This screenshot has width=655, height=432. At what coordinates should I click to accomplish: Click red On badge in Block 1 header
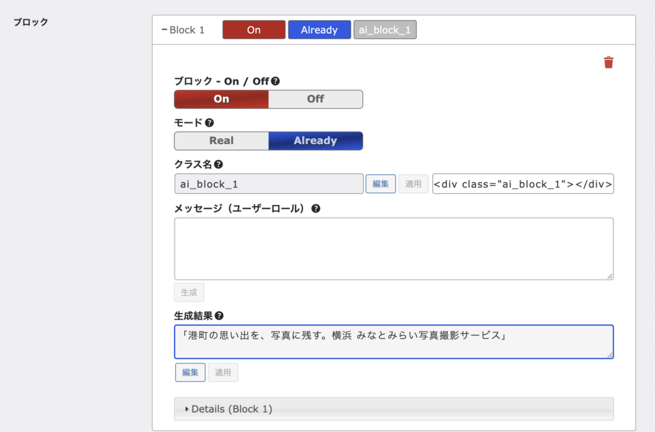254,30
